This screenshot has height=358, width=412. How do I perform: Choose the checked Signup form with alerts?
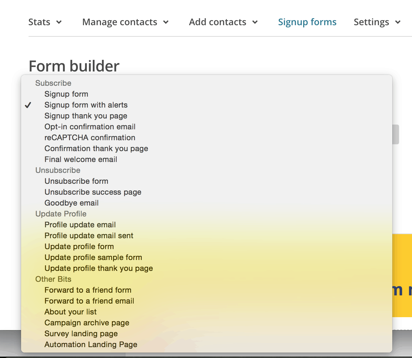point(86,105)
